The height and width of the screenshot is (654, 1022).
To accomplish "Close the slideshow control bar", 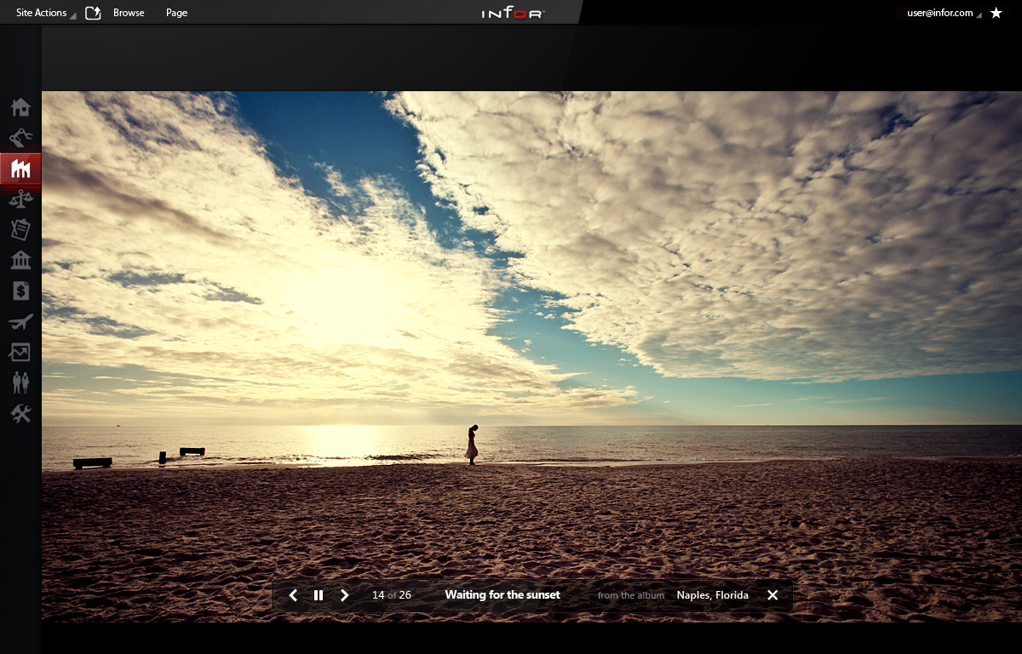I will click(x=772, y=595).
